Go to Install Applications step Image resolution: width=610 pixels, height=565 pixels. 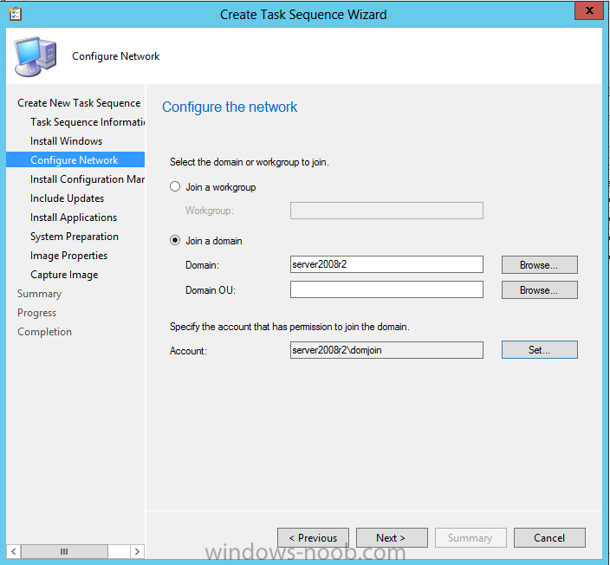point(74,218)
